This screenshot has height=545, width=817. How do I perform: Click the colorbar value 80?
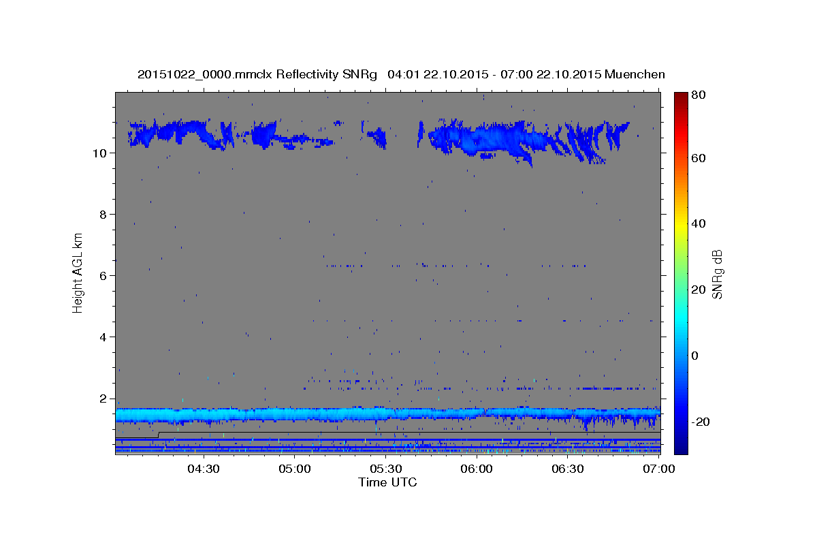point(700,95)
